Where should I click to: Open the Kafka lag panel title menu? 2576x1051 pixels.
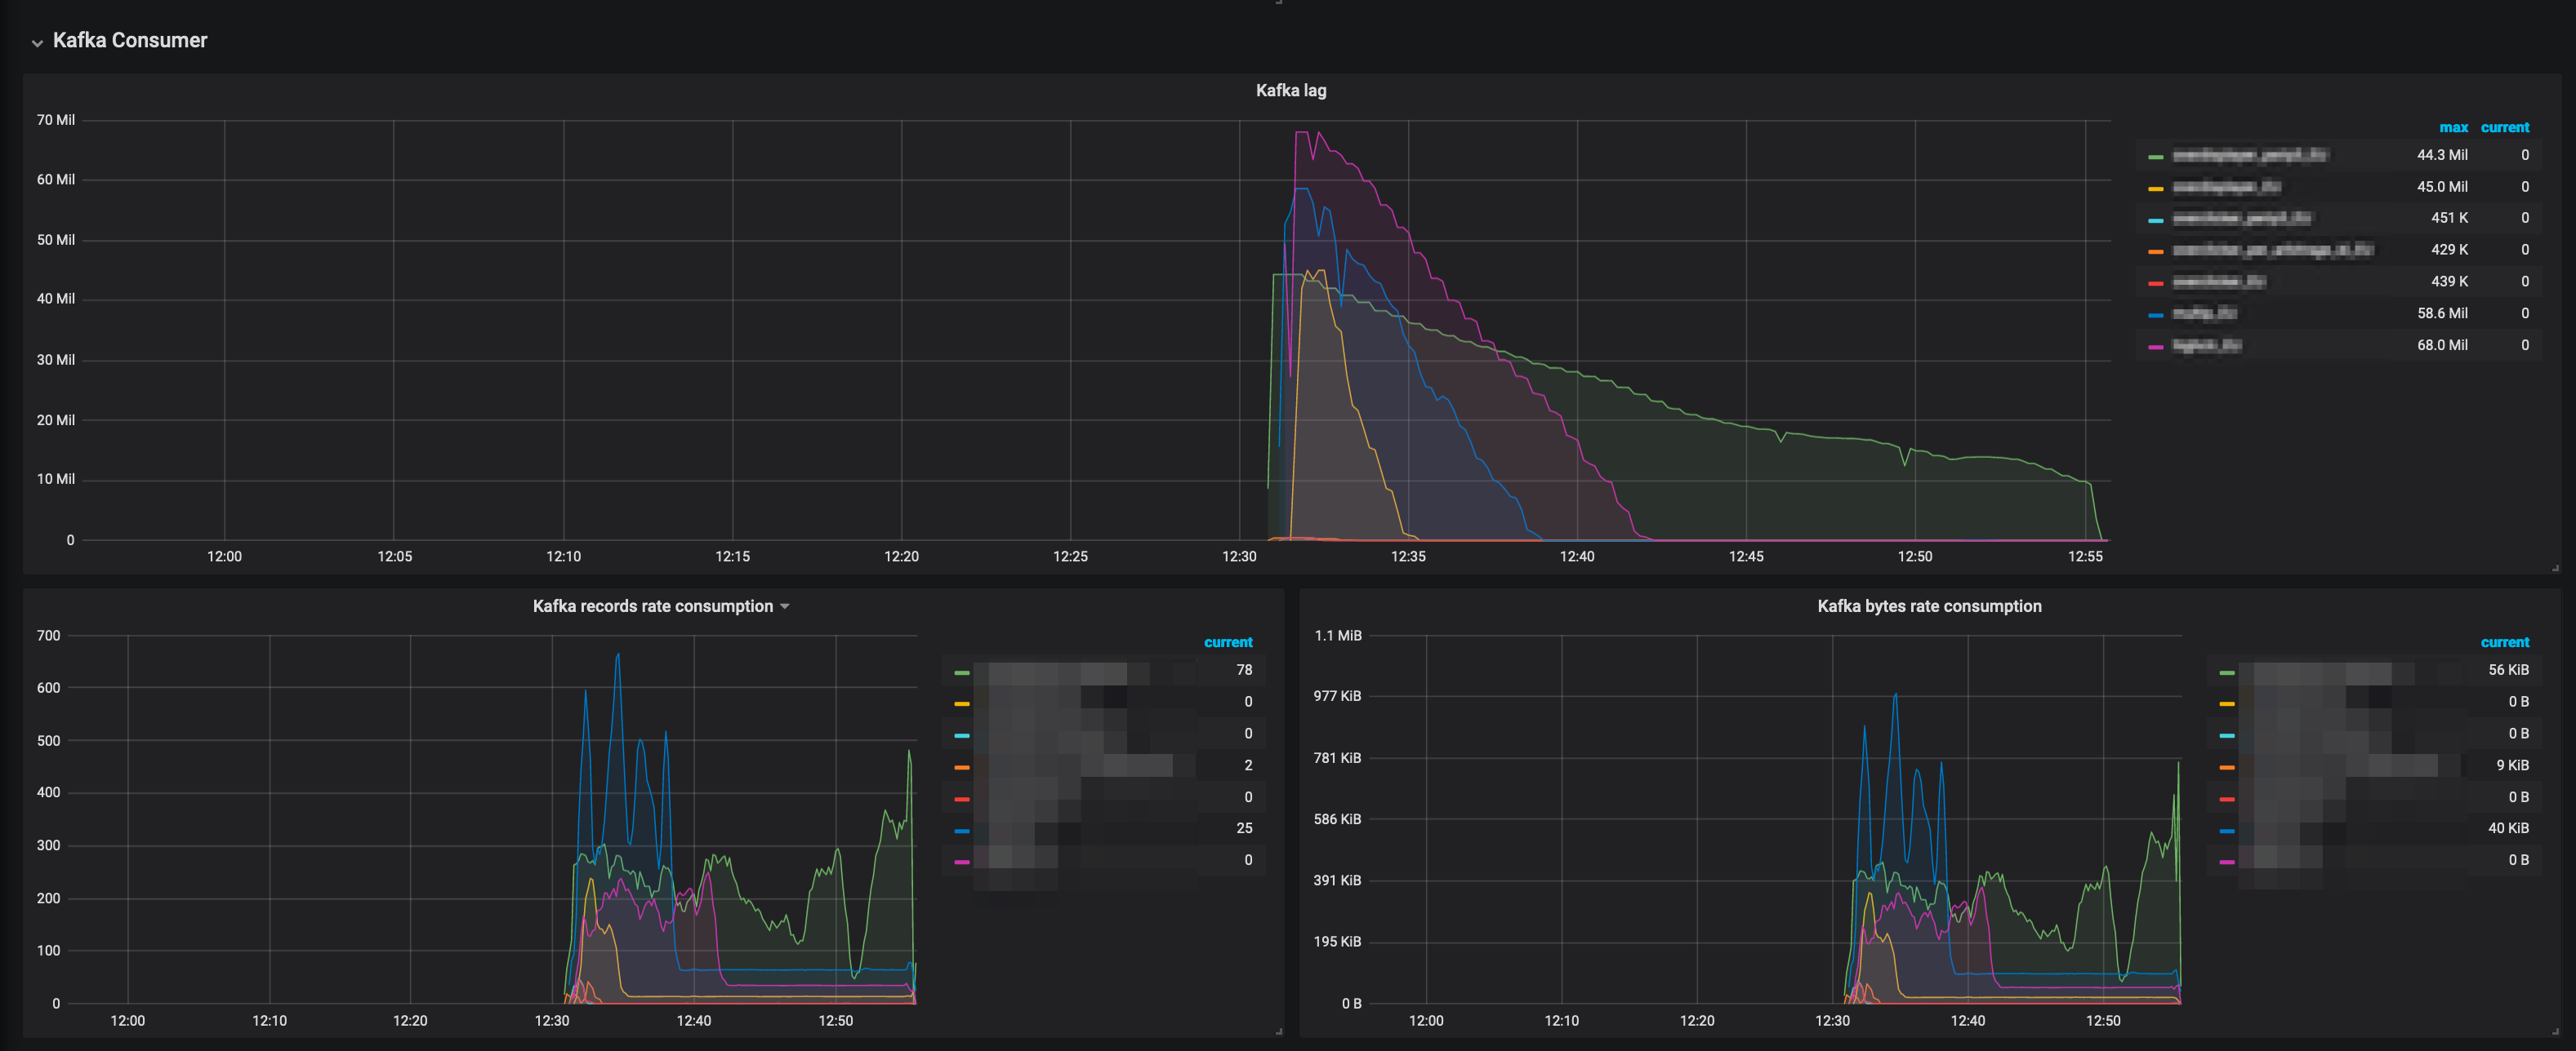tap(1290, 90)
